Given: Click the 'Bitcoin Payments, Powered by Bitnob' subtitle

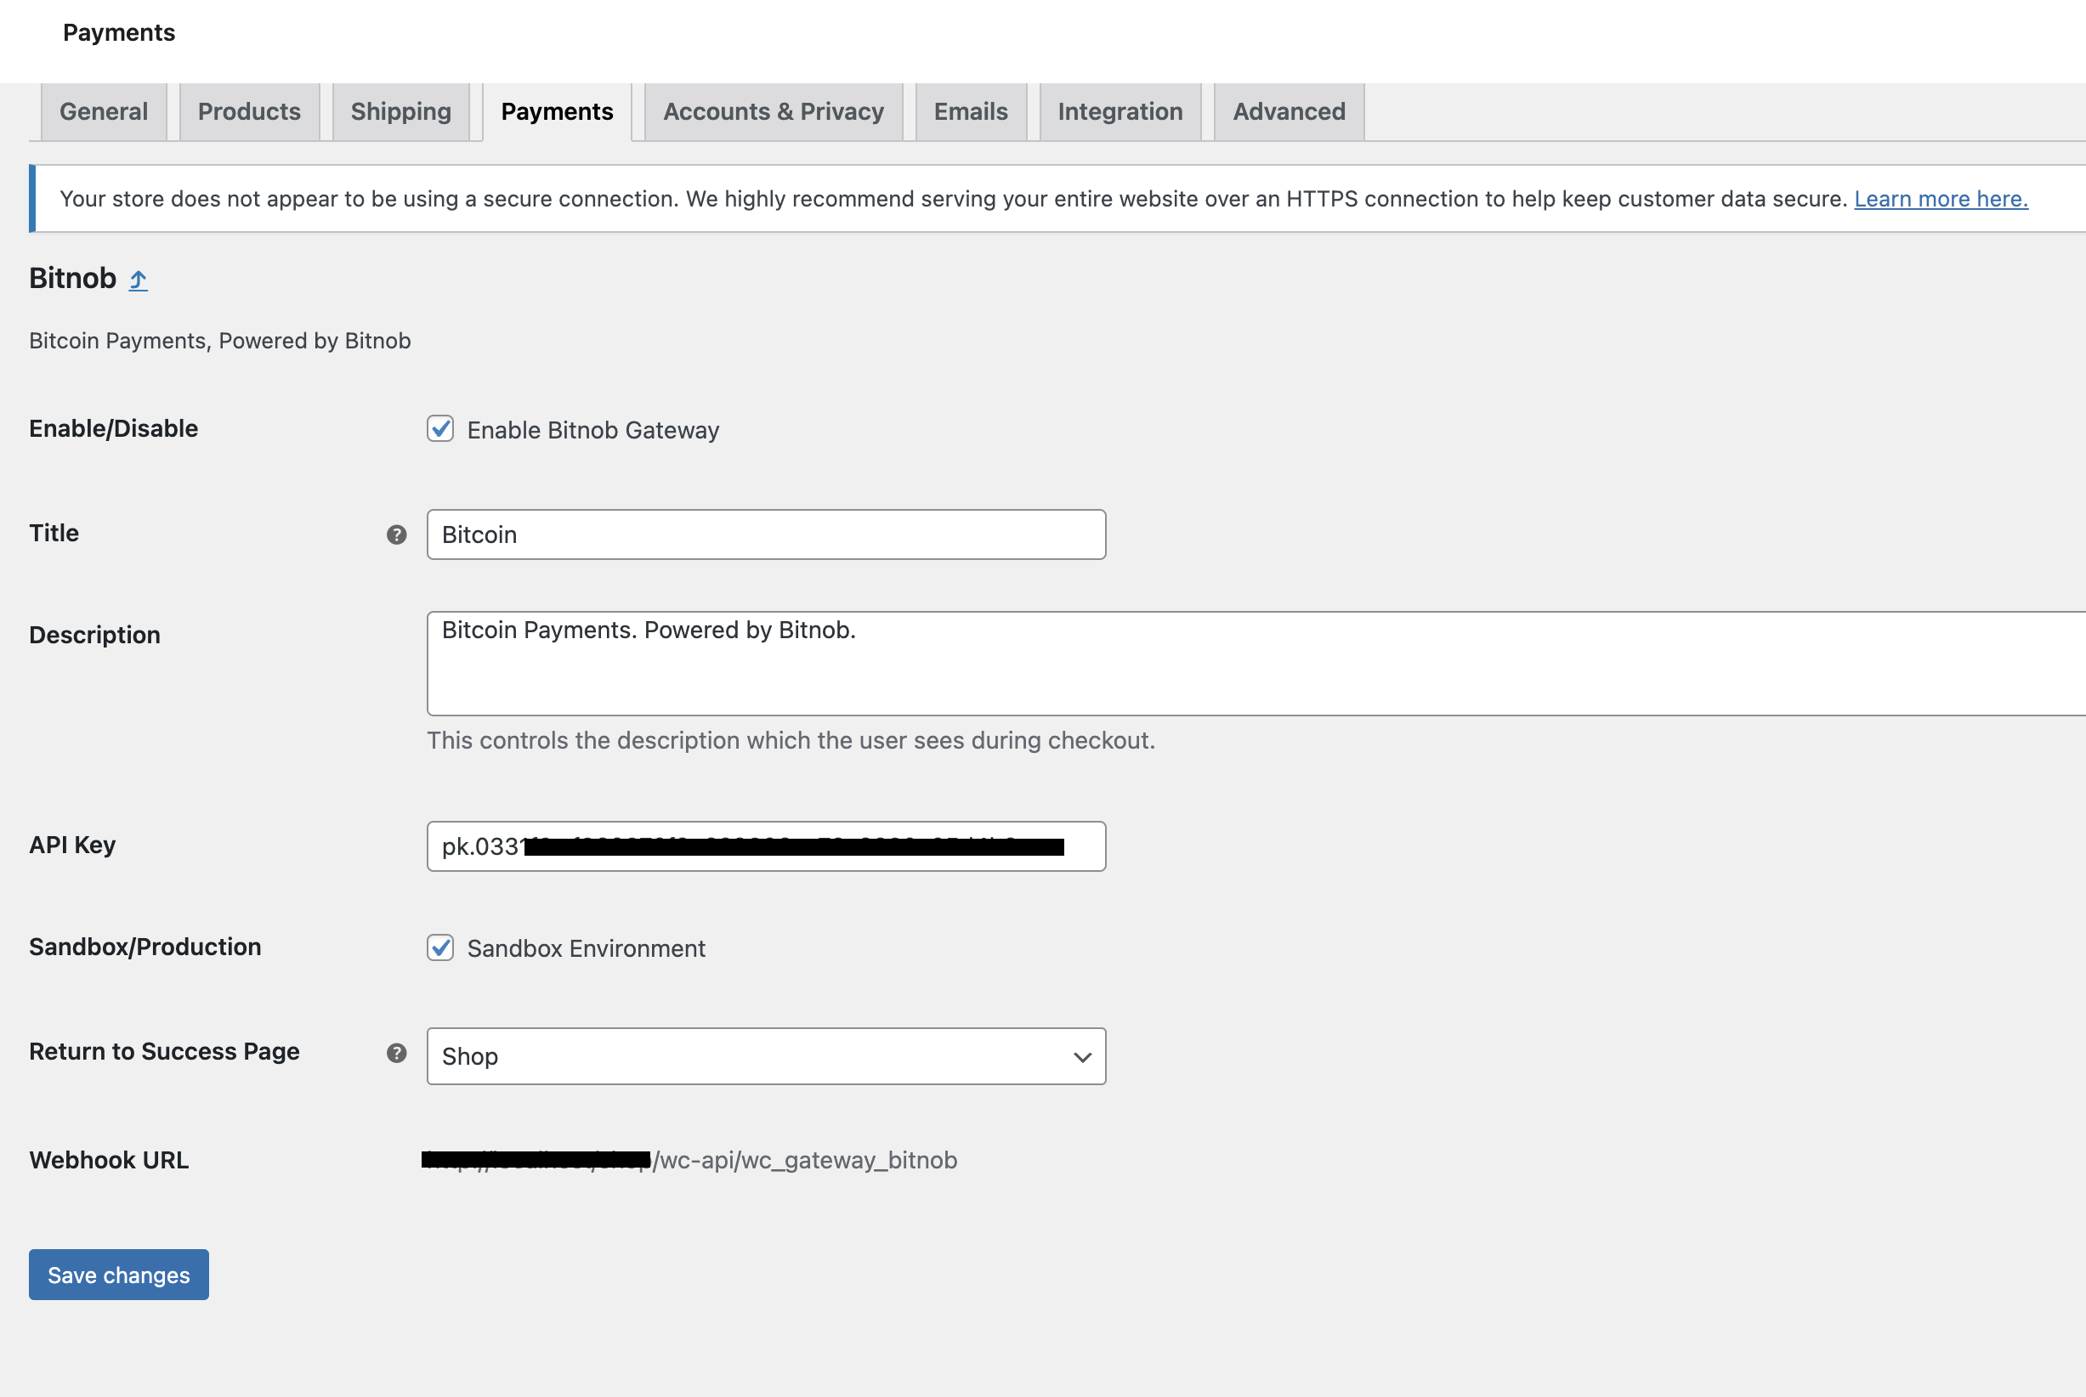Looking at the screenshot, I should point(220,342).
